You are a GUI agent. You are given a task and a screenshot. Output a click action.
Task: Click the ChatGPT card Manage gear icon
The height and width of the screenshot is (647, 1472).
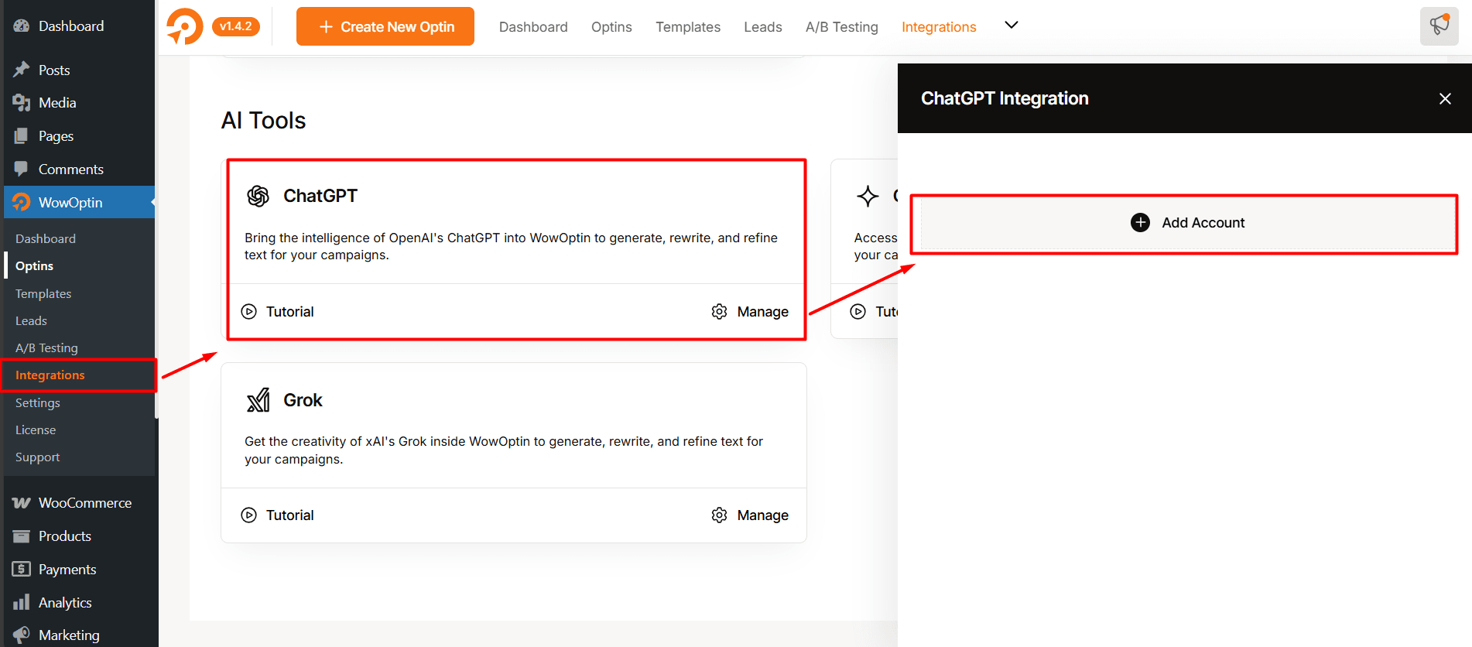click(719, 312)
